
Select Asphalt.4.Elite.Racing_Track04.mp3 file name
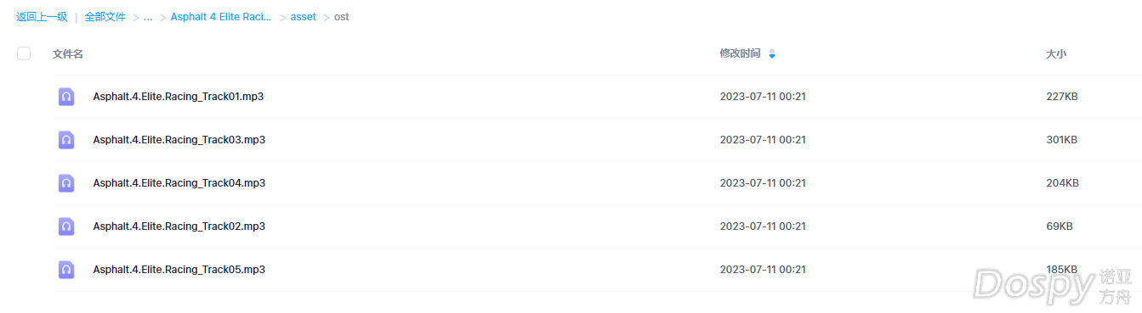pyautogui.click(x=179, y=183)
